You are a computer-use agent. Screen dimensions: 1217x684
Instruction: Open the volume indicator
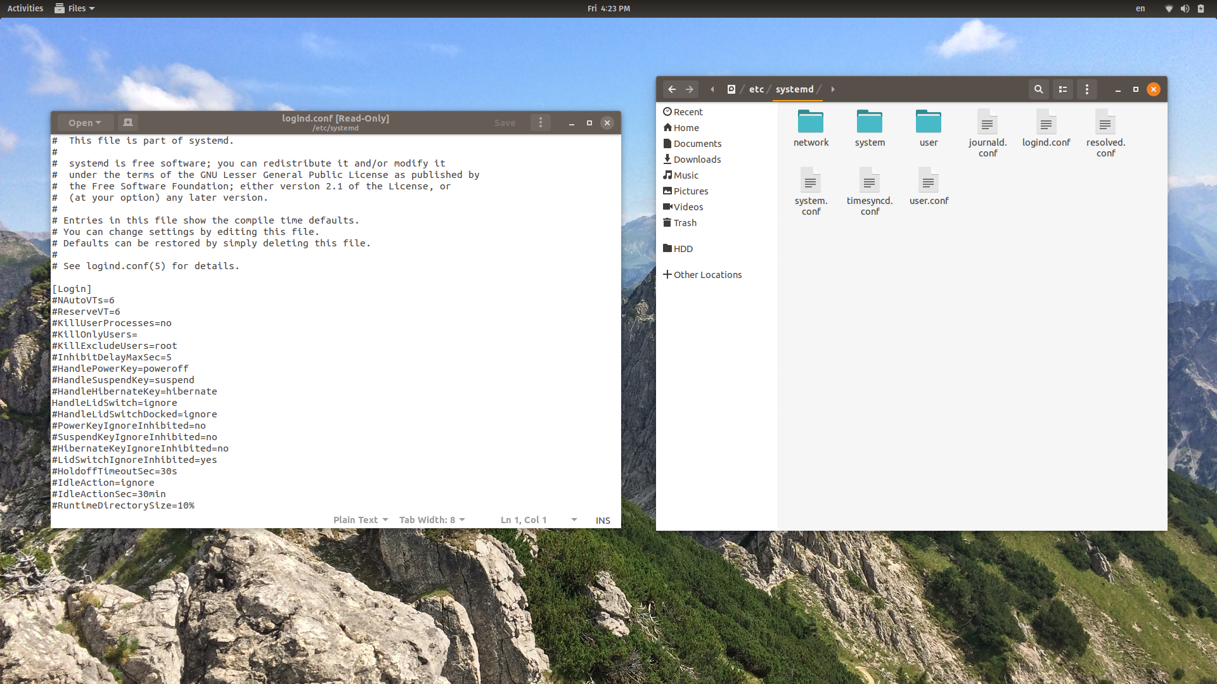[1185, 8]
